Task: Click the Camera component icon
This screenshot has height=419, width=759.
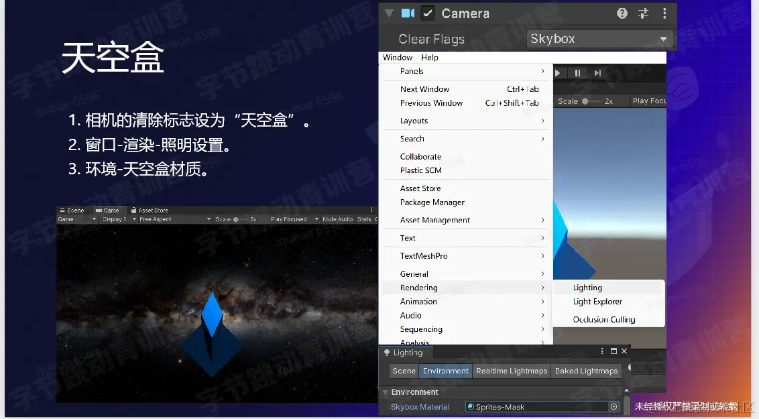Action: [x=408, y=12]
